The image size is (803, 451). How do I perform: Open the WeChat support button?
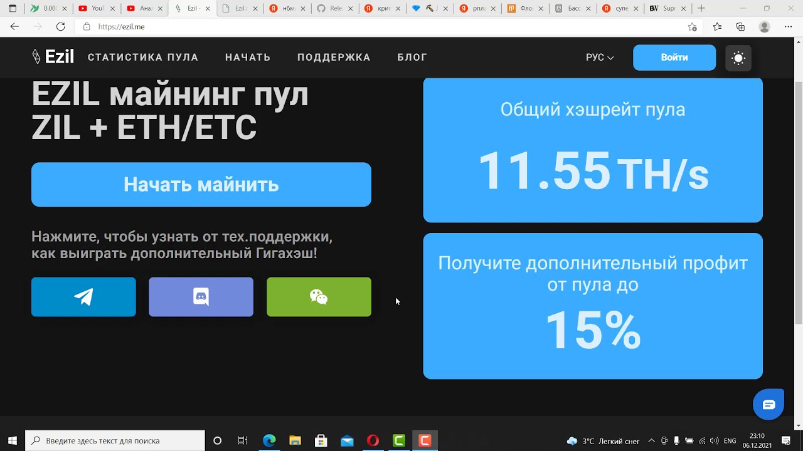319,297
